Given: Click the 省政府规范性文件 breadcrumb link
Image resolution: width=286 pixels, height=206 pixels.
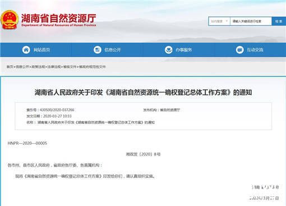Looking at the screenshot, I should tap(93, 67).
